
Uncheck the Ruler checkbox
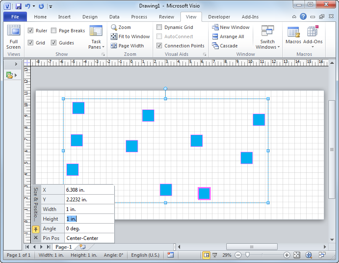tap(31, 31)
